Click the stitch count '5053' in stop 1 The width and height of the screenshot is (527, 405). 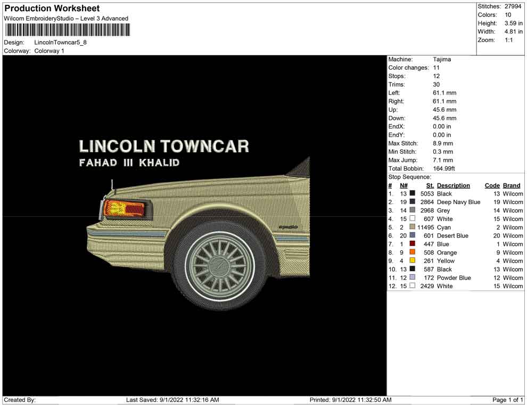427,193
